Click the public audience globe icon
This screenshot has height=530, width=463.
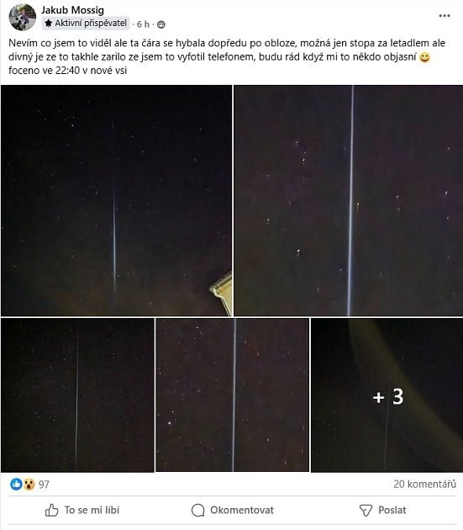coord(161,24)
